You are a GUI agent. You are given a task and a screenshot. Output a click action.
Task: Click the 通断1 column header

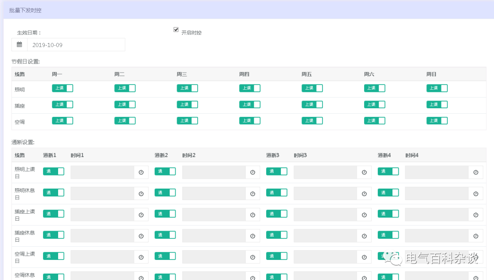49,155
